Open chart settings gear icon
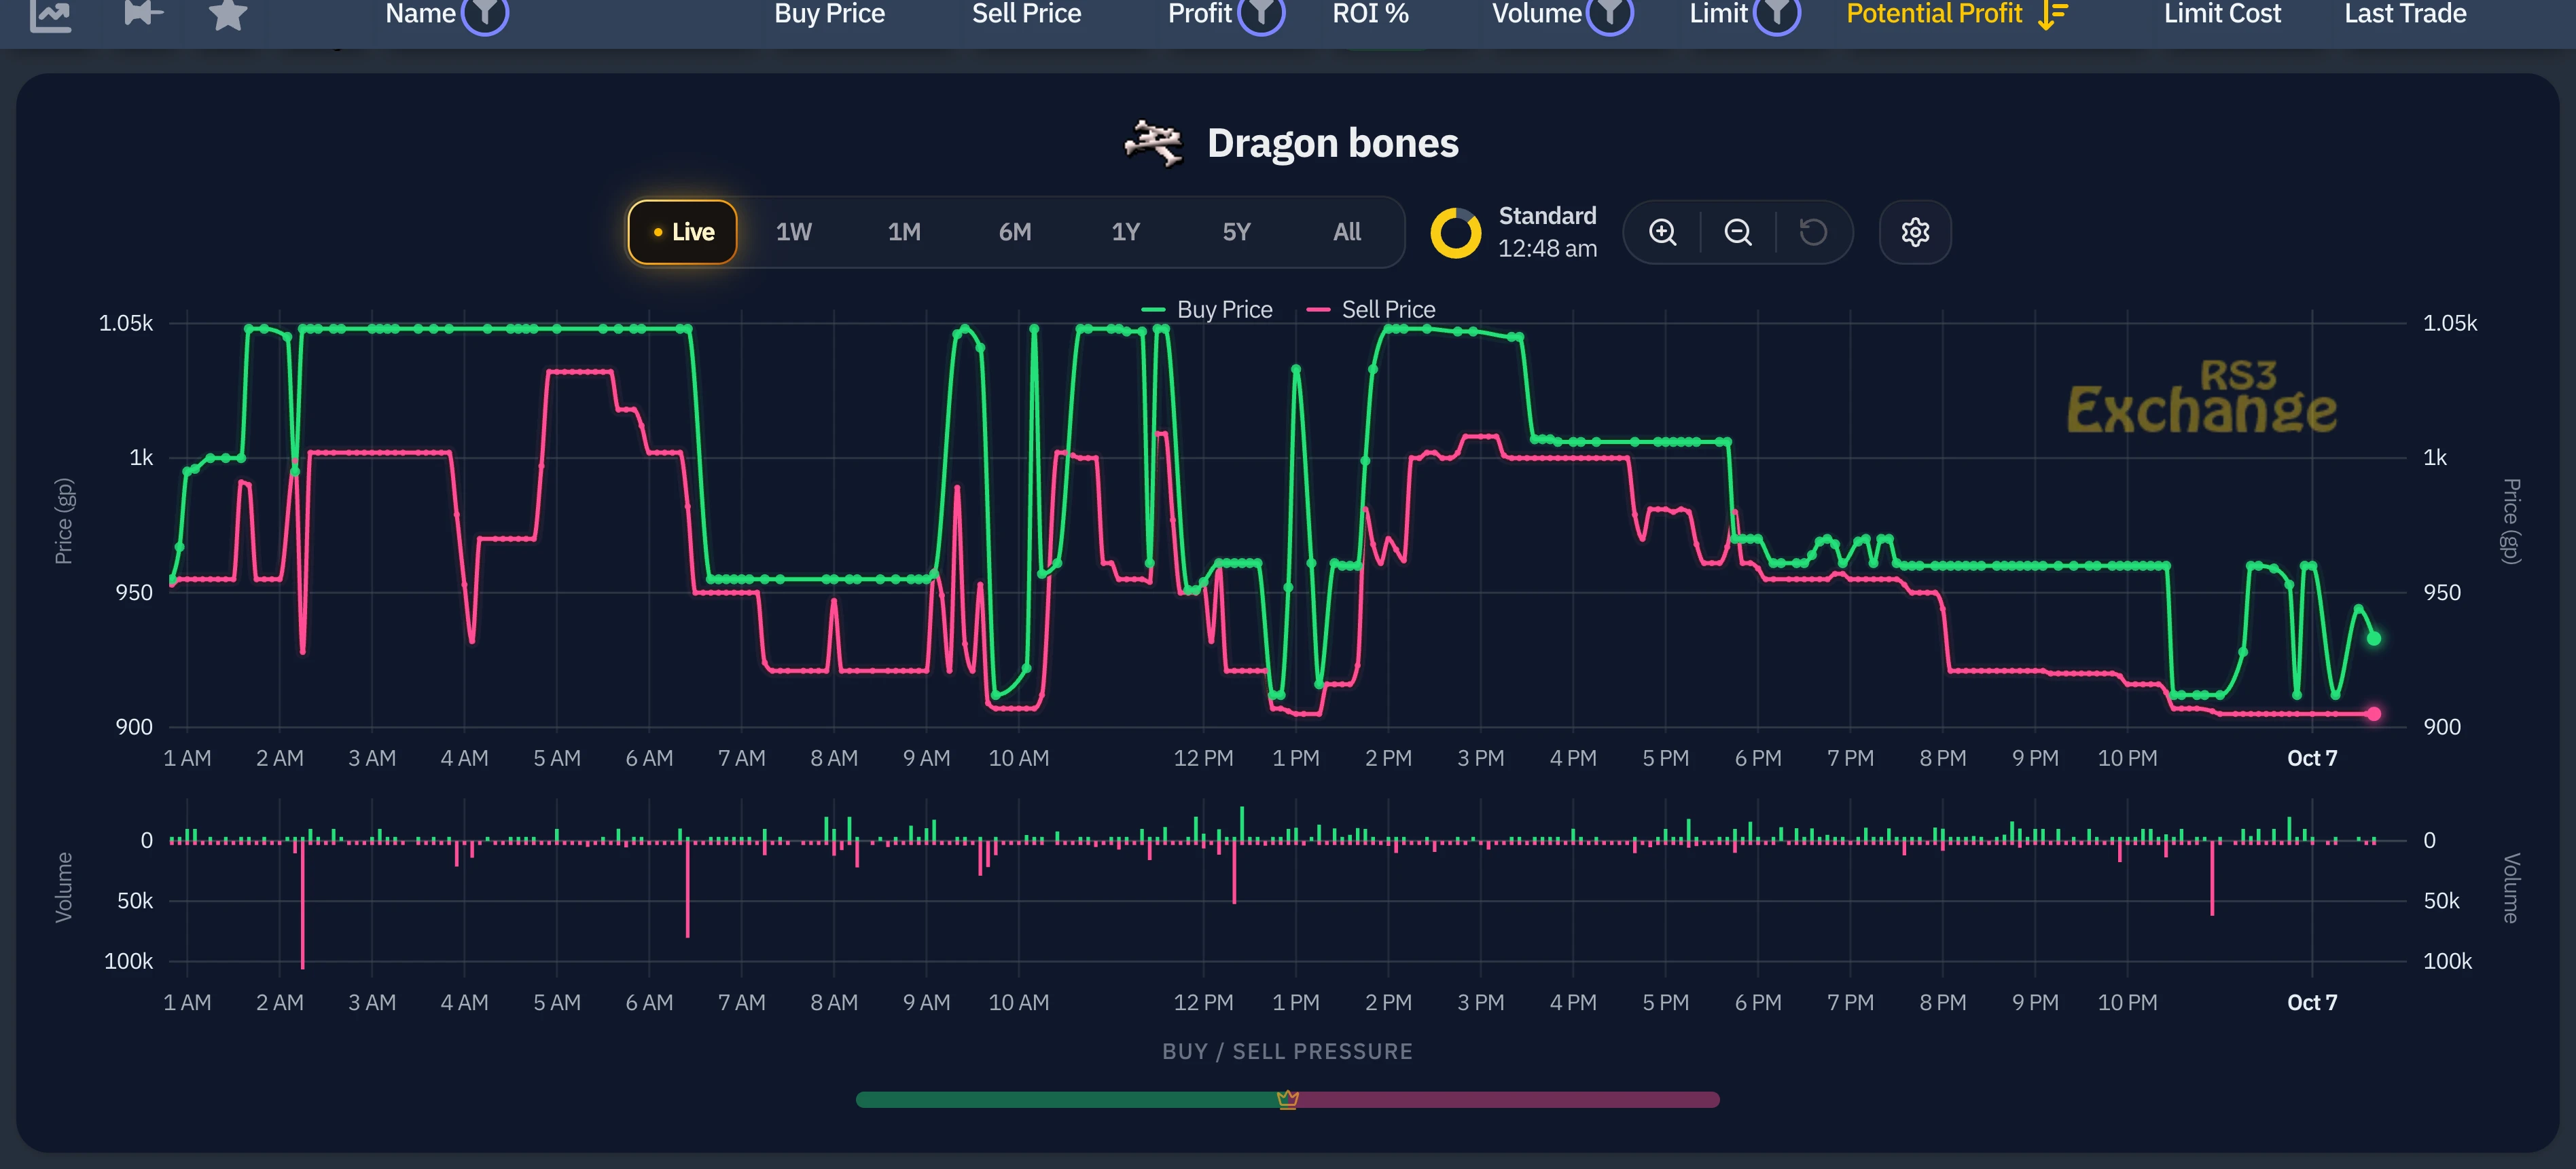The image size is (2576, 1169). click(1915, 231)
